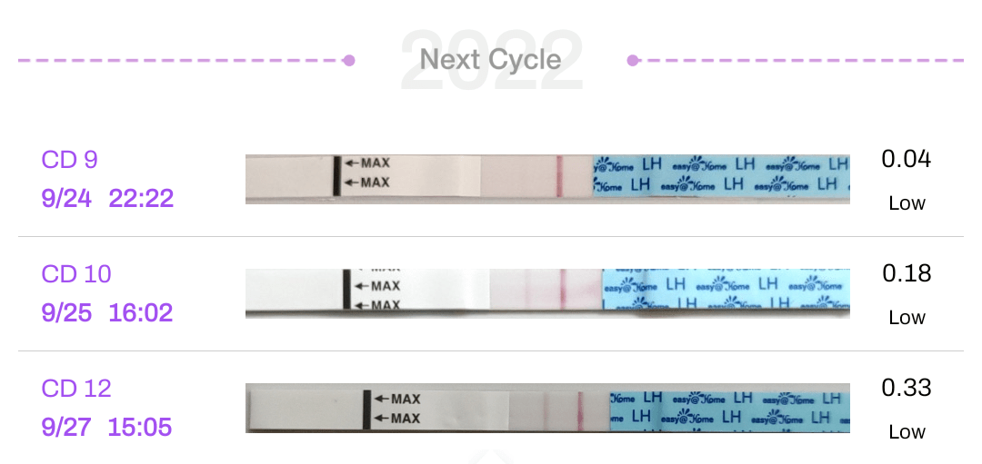Click the purple dot right of Next Cycle
The height and width of the screenshot is (464, 982).
(633, 61)
